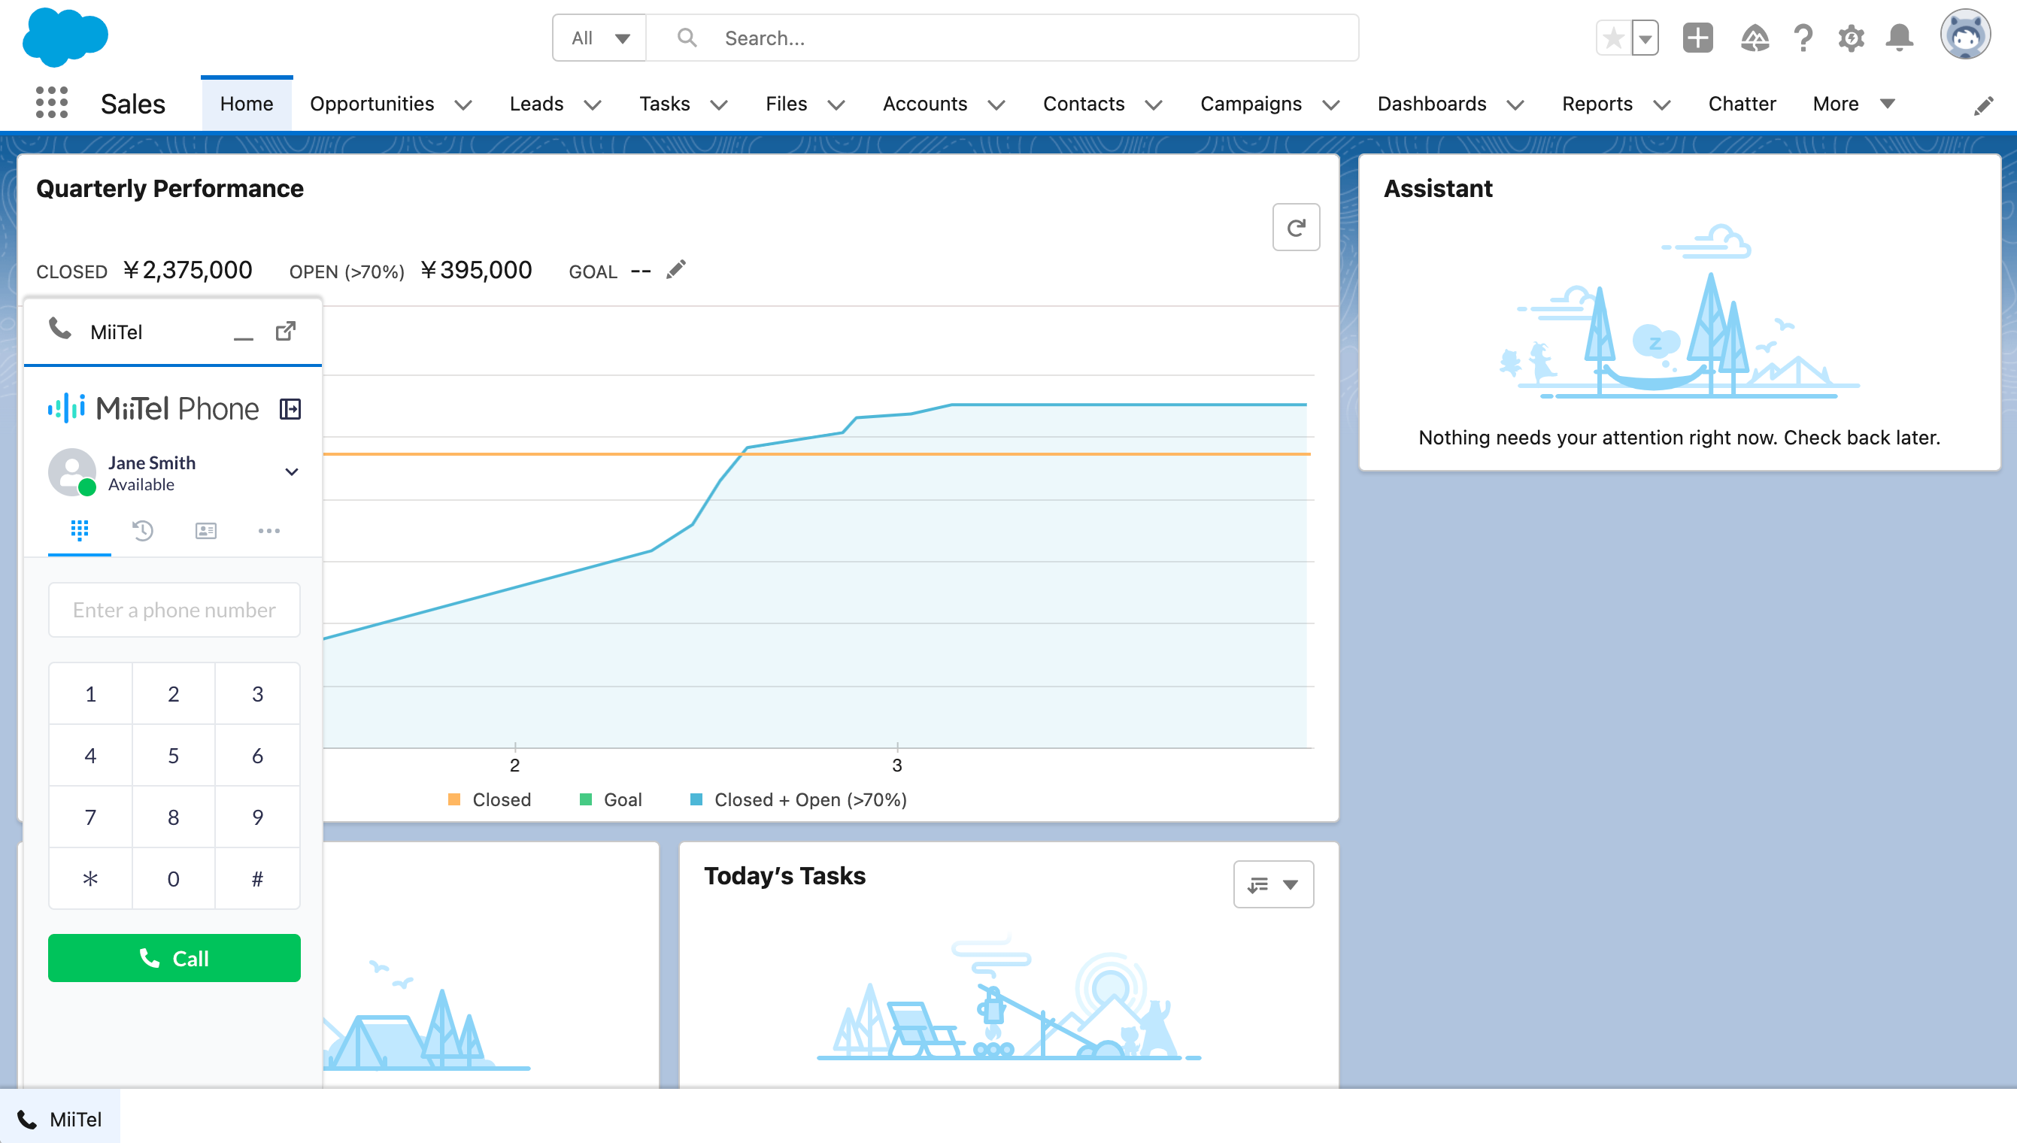Expand Jane Smith availability status chevron

[291, 471]
